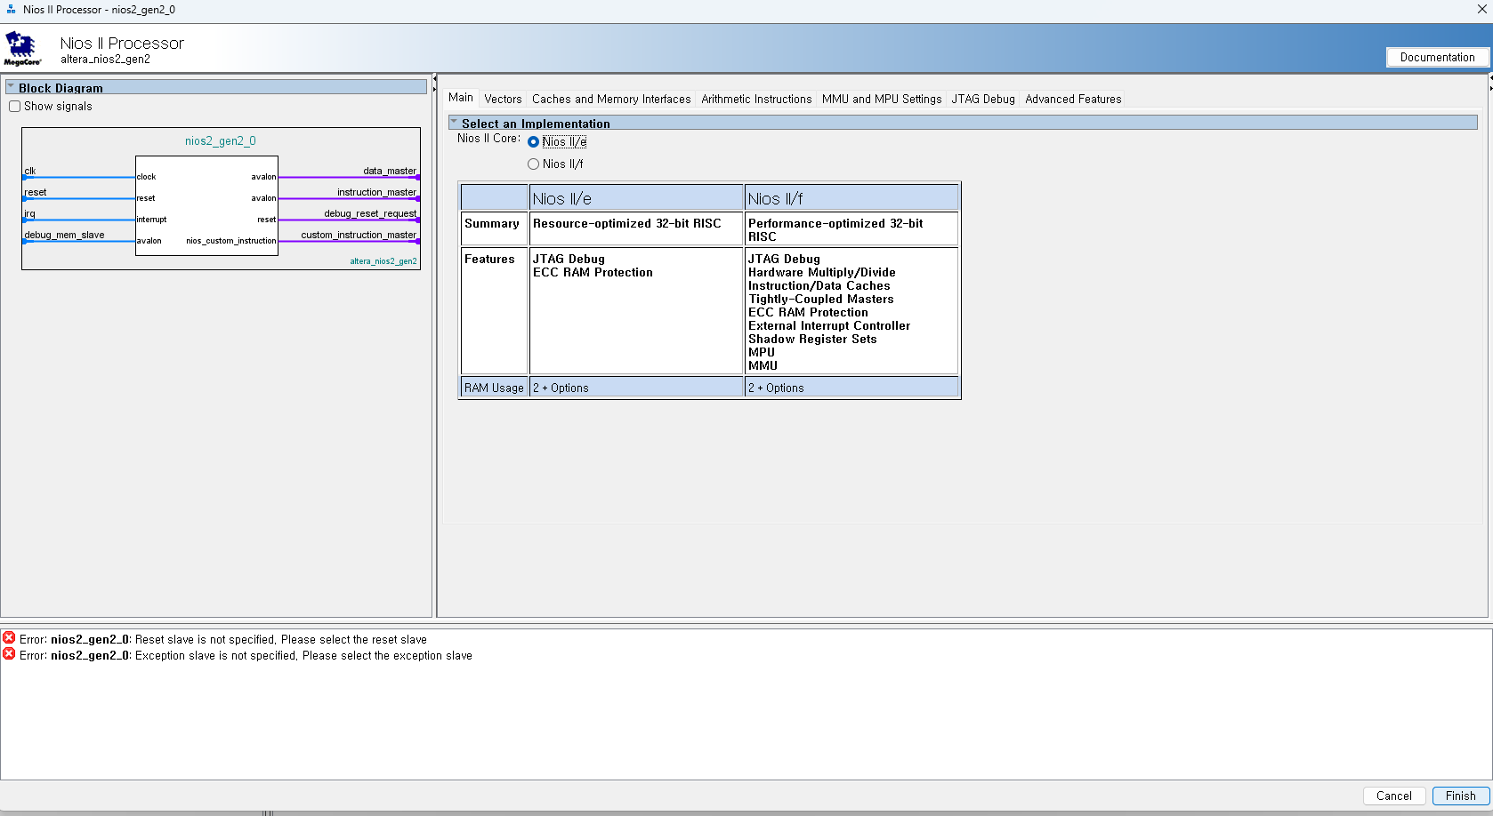The image size is (1493, 816).
Task: Click the External Interrupt Controller feature text
Action: click(829, 325)
